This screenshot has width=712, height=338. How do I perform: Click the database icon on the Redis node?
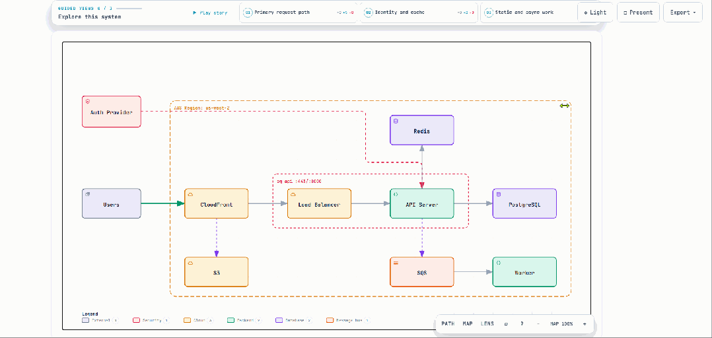(396, 121)
